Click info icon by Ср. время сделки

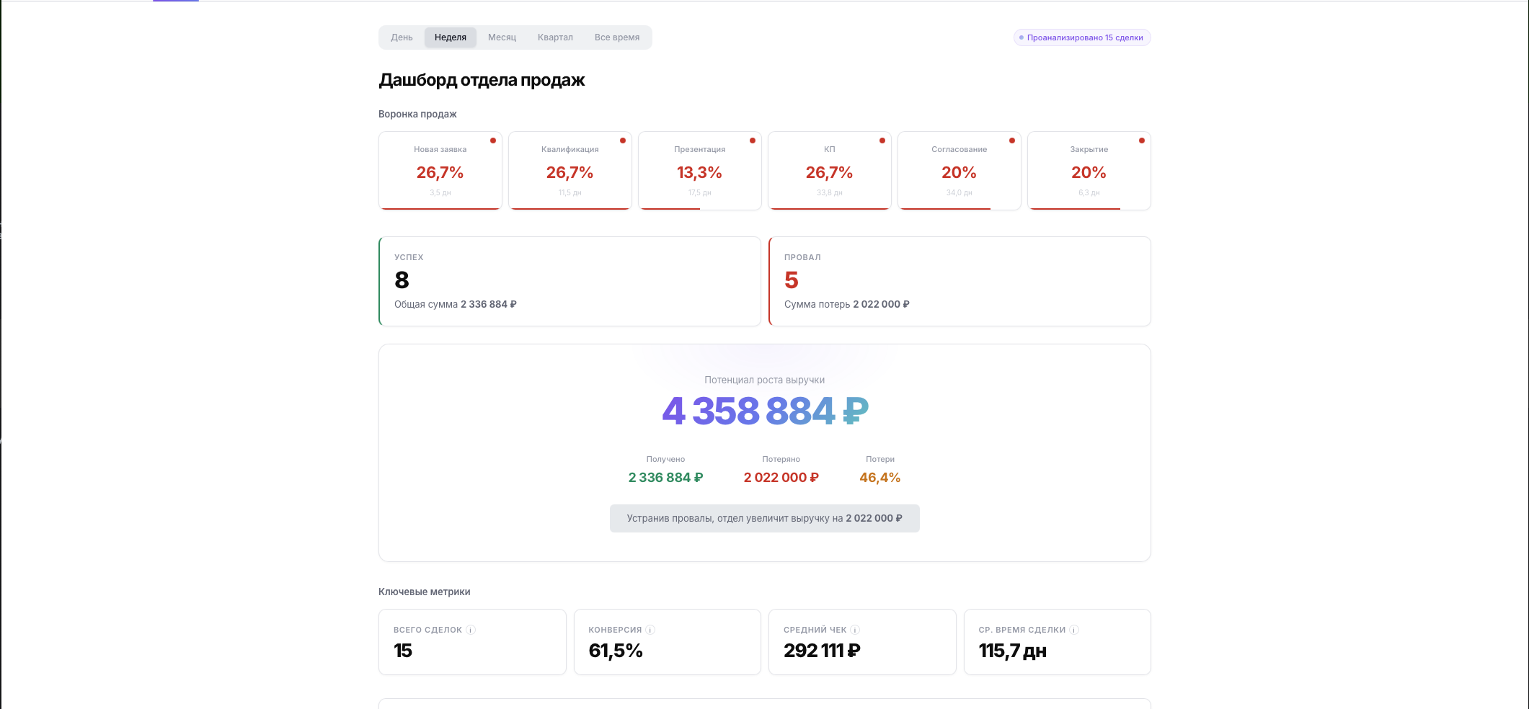pos(1074,630)
